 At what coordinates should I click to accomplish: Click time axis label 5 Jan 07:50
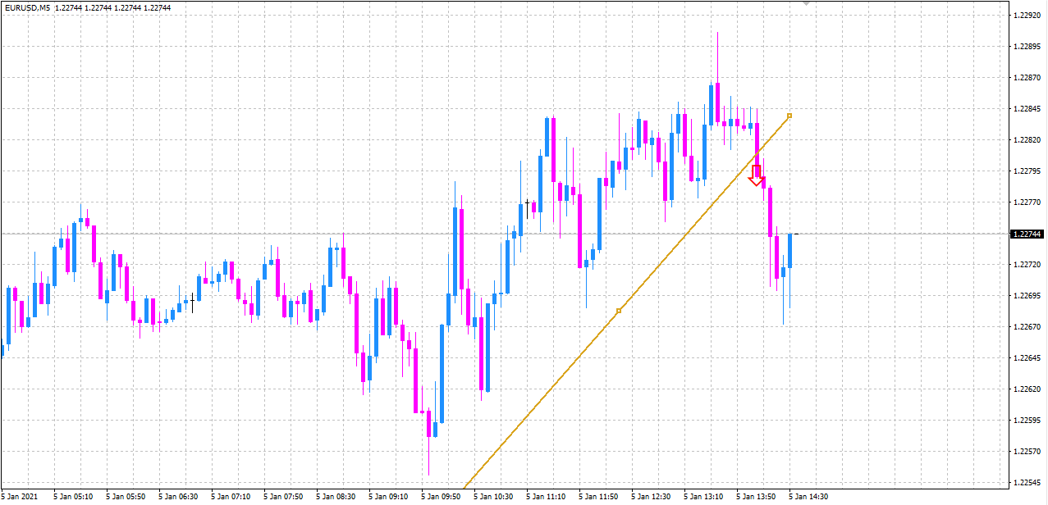tap(283, 497)
